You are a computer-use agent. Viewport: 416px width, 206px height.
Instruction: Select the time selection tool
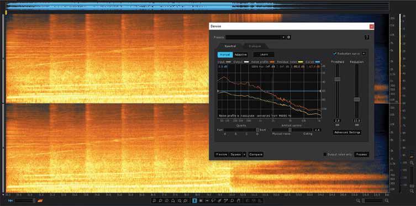coord(194,200)
